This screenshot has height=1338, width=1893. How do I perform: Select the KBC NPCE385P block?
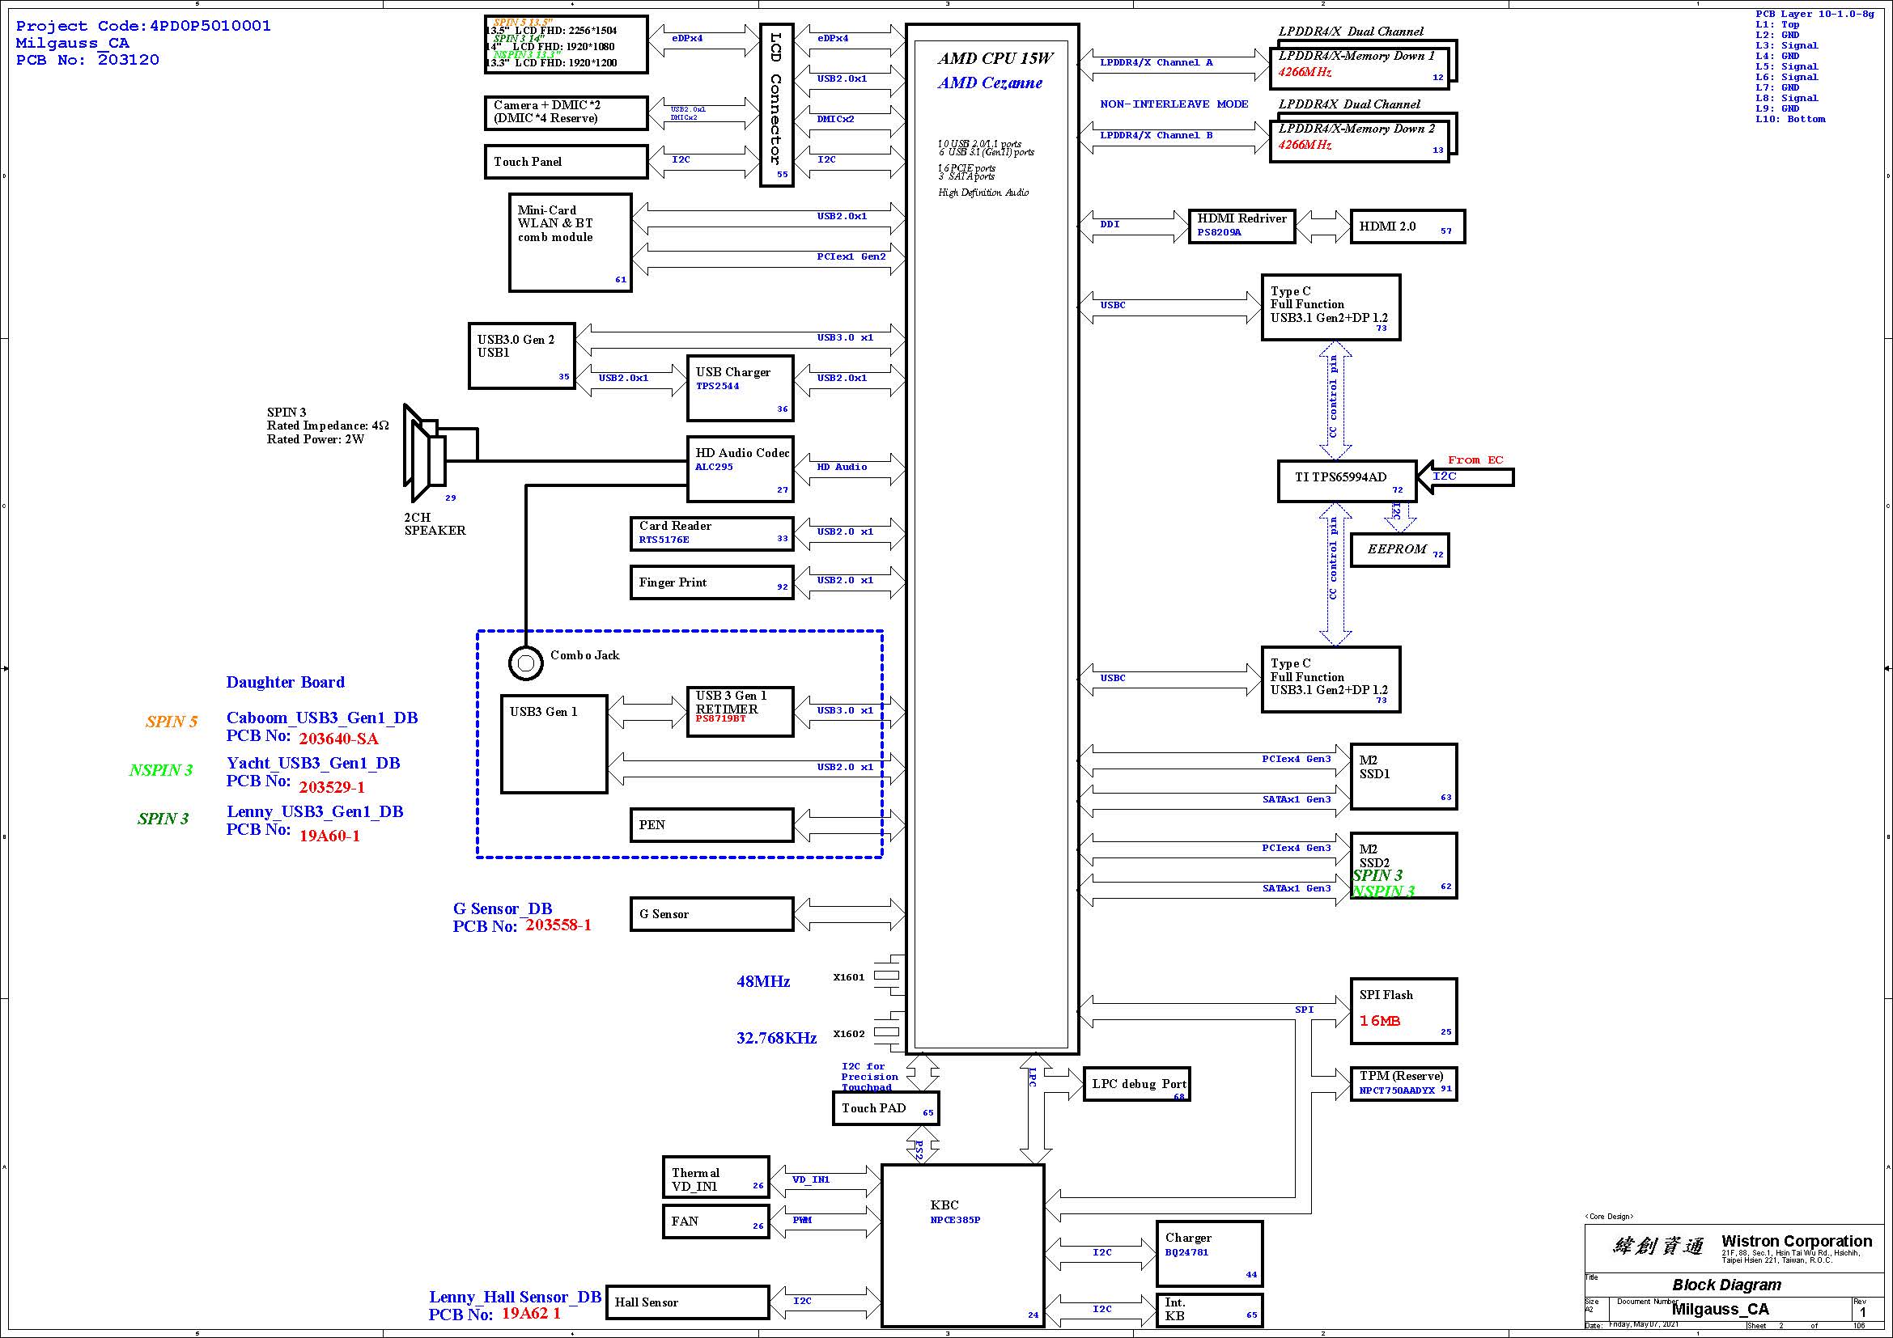click(962, 1244)
